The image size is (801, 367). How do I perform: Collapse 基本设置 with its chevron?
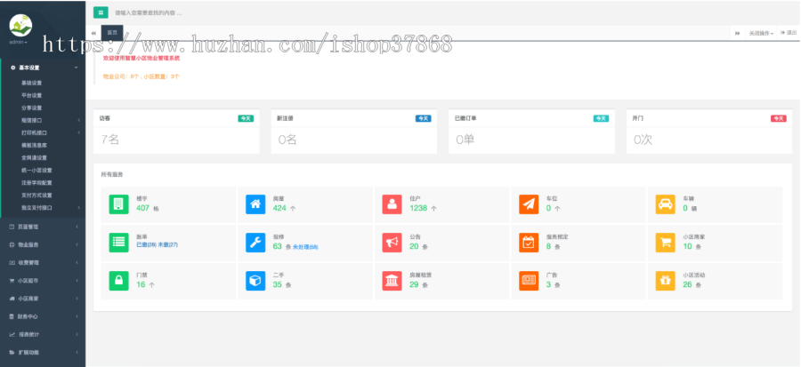[x=77, y=68]
